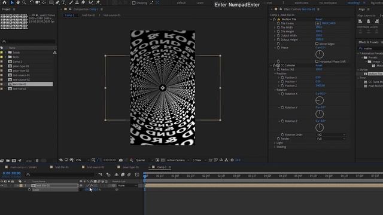Select the Roto Brush tool

[x=90, y=2]
